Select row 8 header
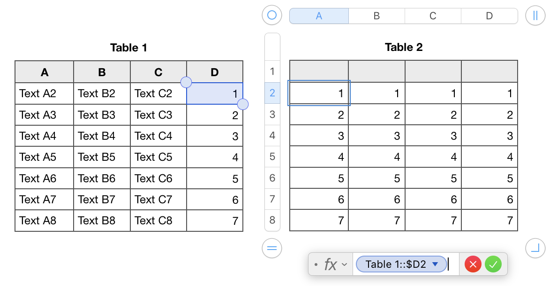The height and width of the screenshot is (286, 557). tap(272, 220)
